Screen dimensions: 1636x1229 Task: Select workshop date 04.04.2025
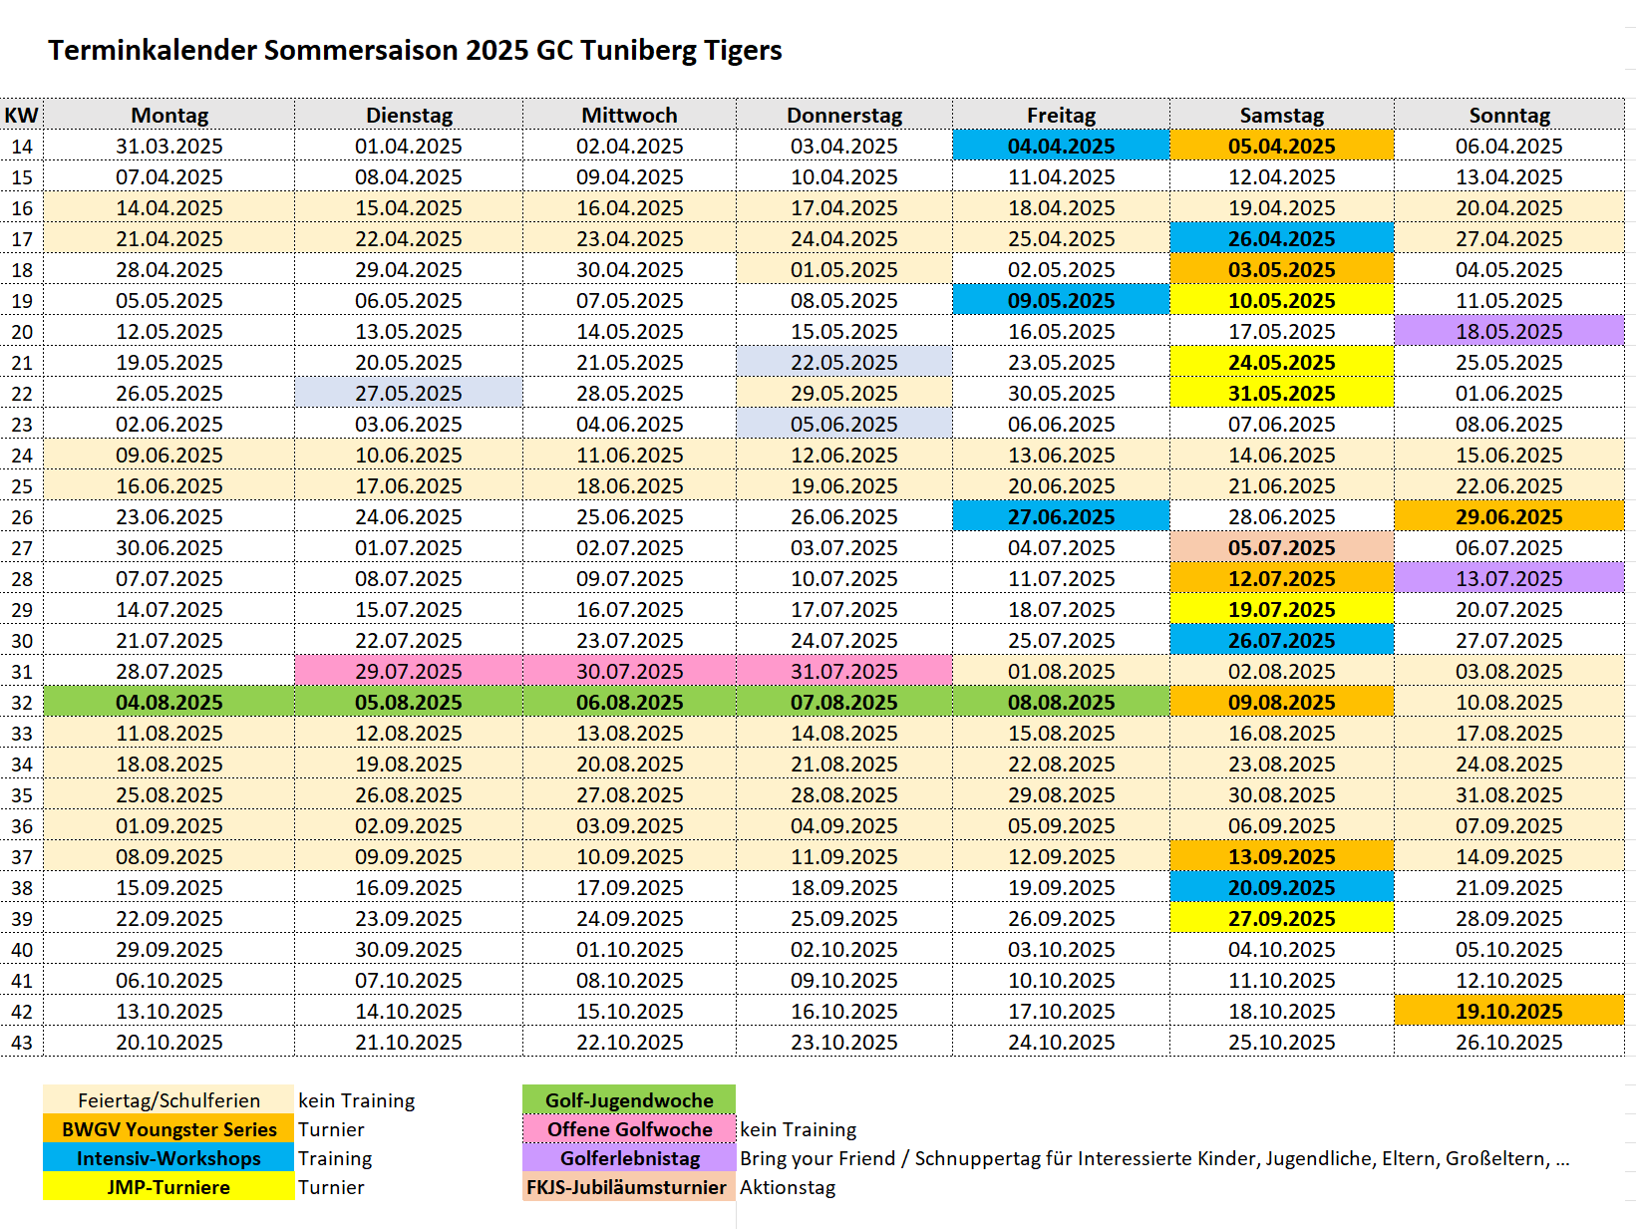click(1061, 146)
